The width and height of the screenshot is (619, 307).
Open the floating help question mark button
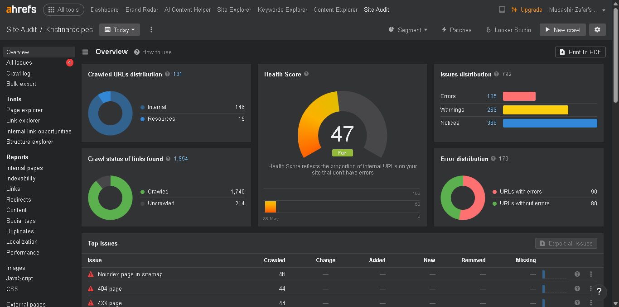pos(599,292)
